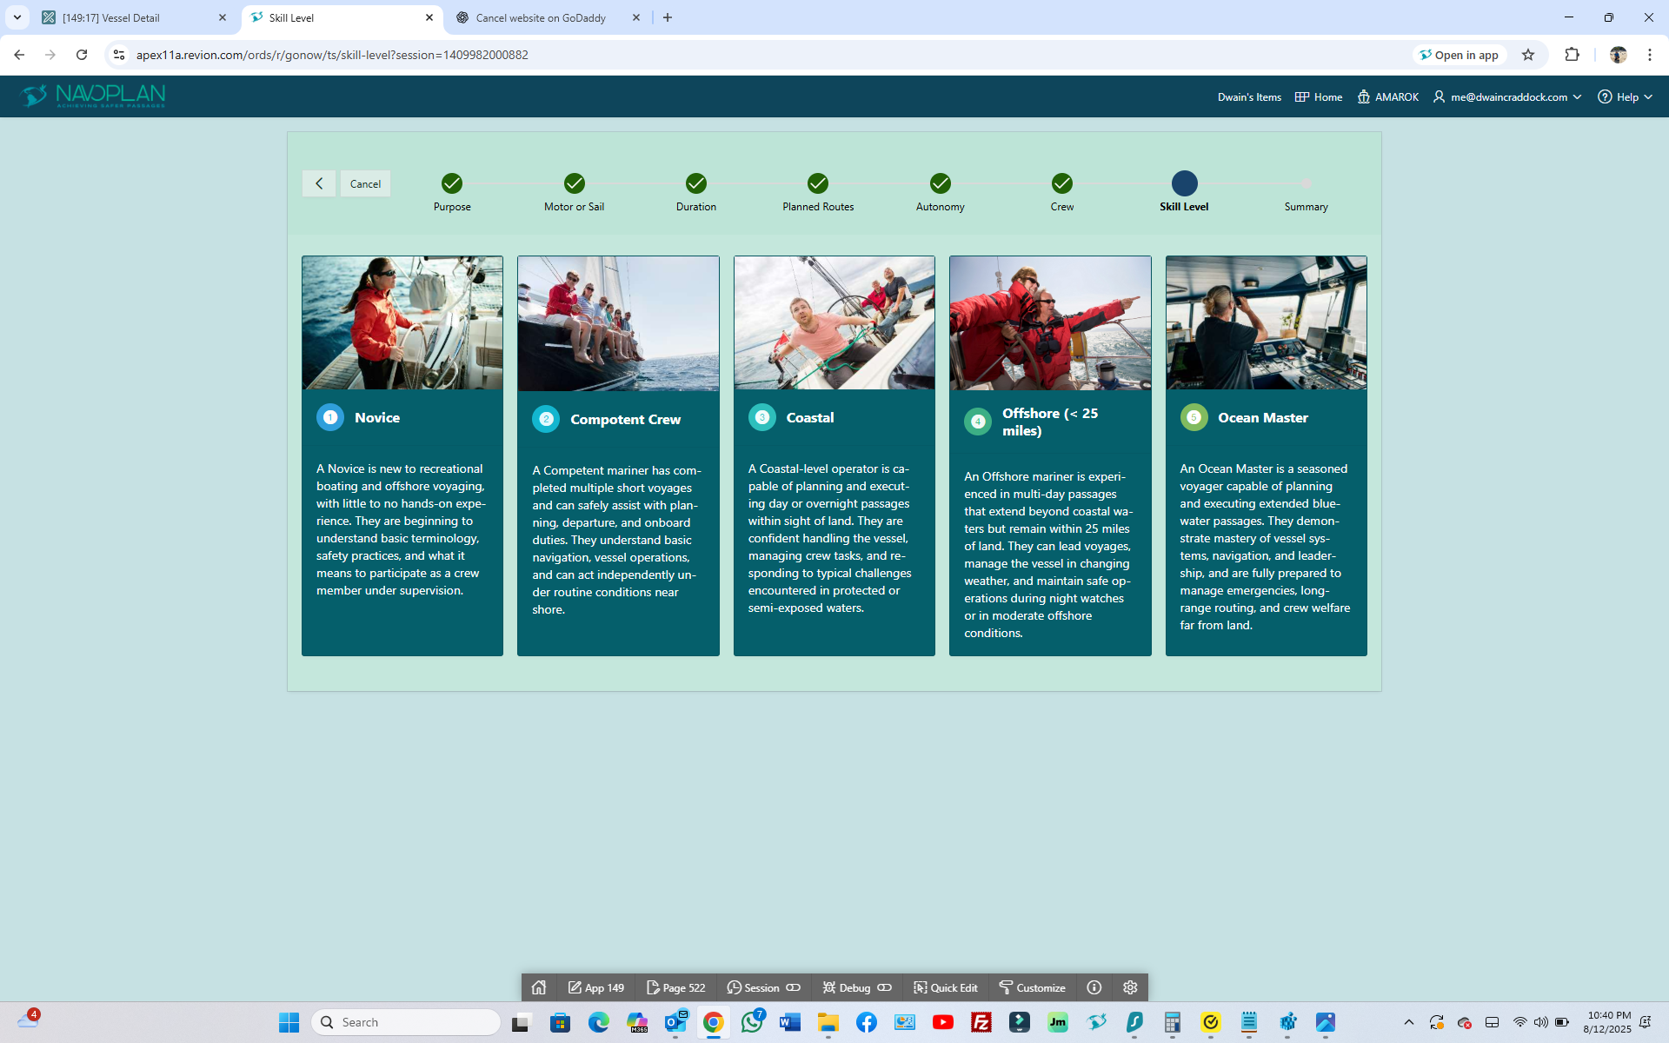Click the developer toolbar info icon
Viewport: 1669px width, 1043px height.
(x=1094, y=987)
